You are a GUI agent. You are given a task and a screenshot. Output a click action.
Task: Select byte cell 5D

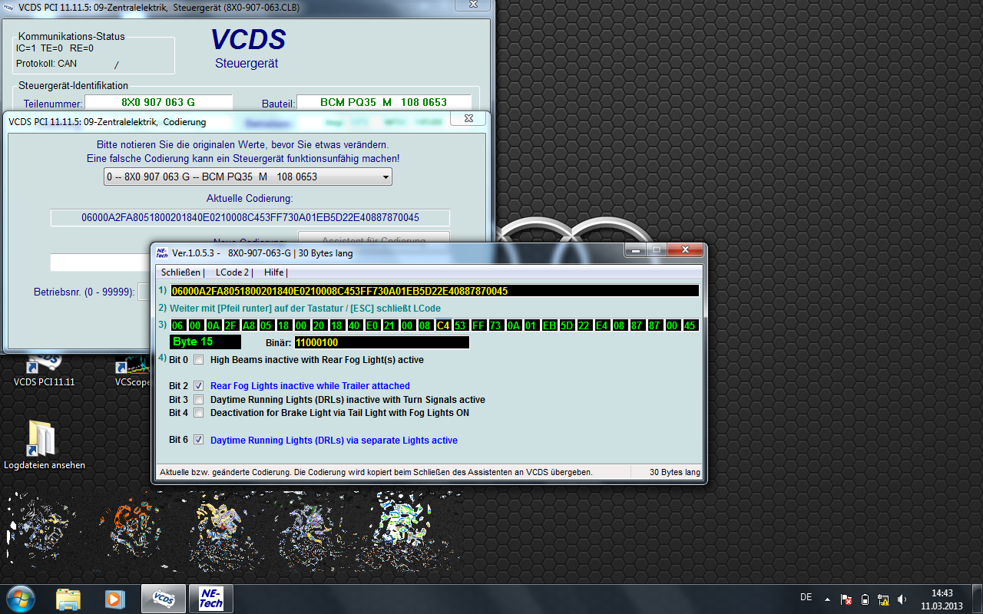(x=567, y=325)
